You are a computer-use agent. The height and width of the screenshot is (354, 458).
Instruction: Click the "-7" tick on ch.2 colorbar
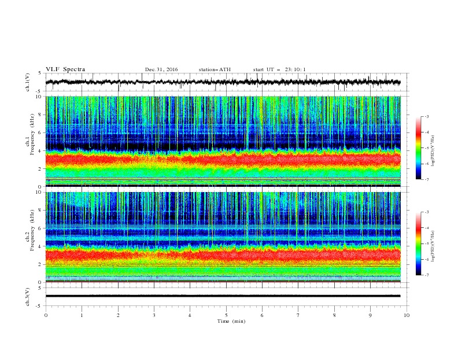tap(427, 275)
